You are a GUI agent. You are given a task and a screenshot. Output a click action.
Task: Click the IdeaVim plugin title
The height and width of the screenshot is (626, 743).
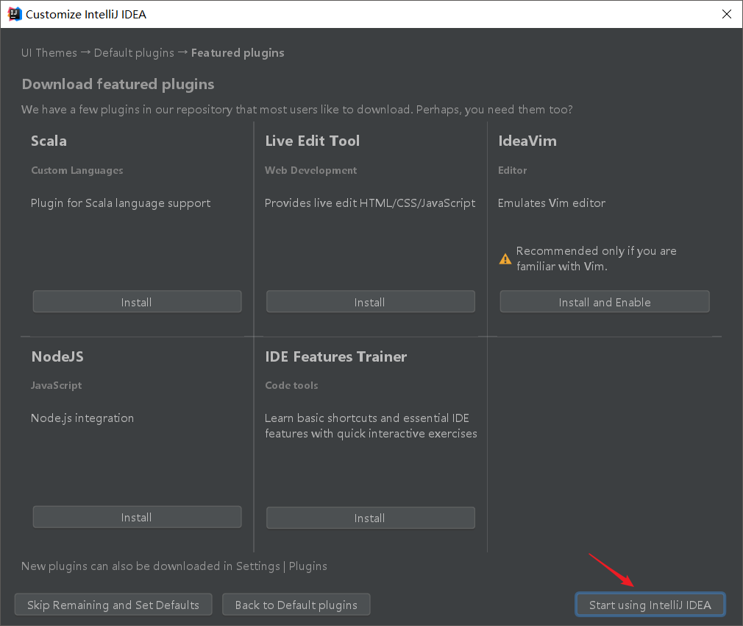click(527, 141)
